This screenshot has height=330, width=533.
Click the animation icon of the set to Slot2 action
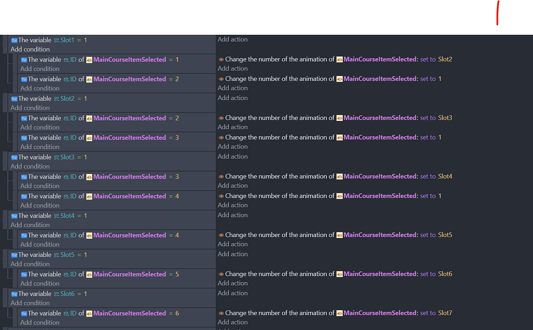pos(221,59)
